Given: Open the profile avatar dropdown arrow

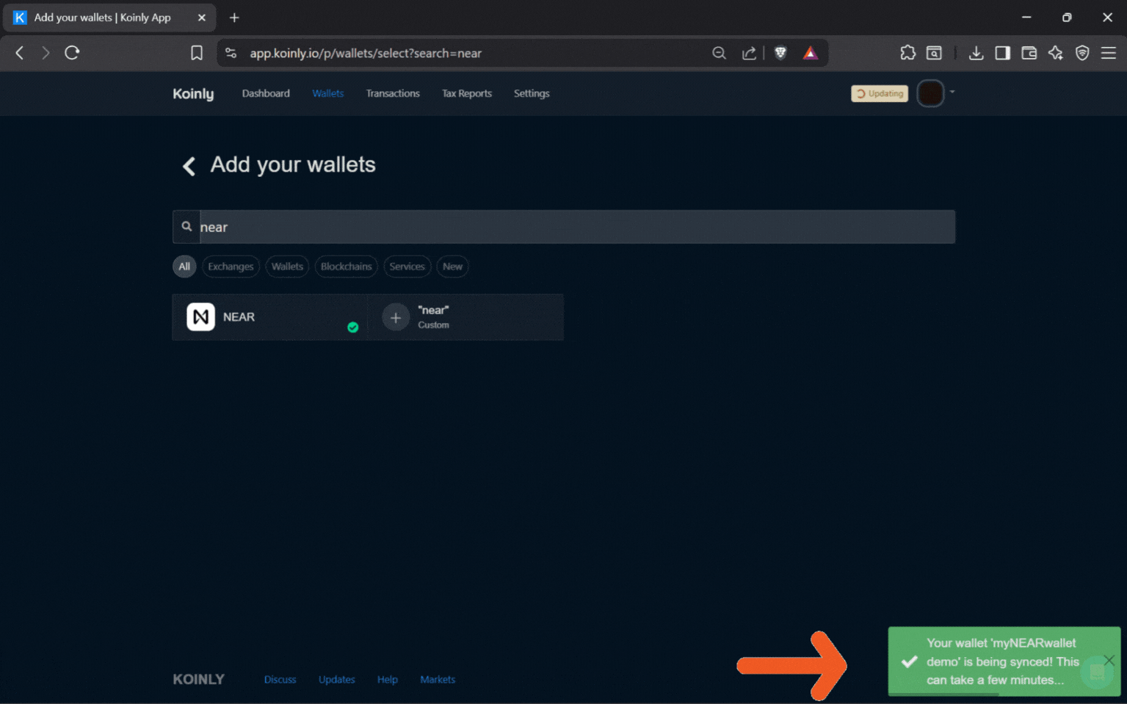Looking at the screenshot, I should point(952,93).
